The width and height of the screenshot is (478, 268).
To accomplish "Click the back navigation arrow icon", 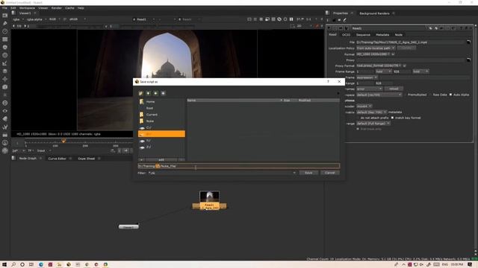I will pyautogui.click(x=148, y=93).
